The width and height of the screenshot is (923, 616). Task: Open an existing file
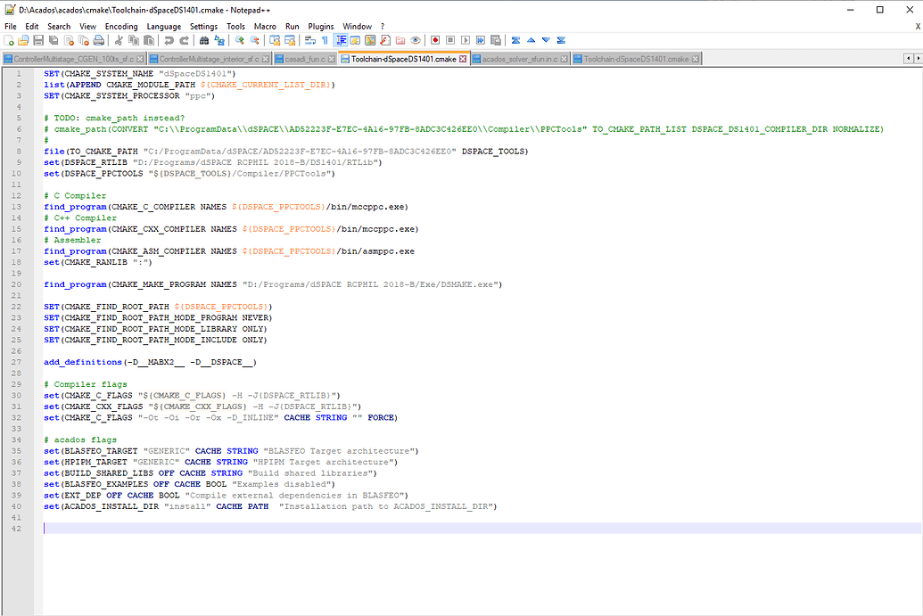coord(23,40)
